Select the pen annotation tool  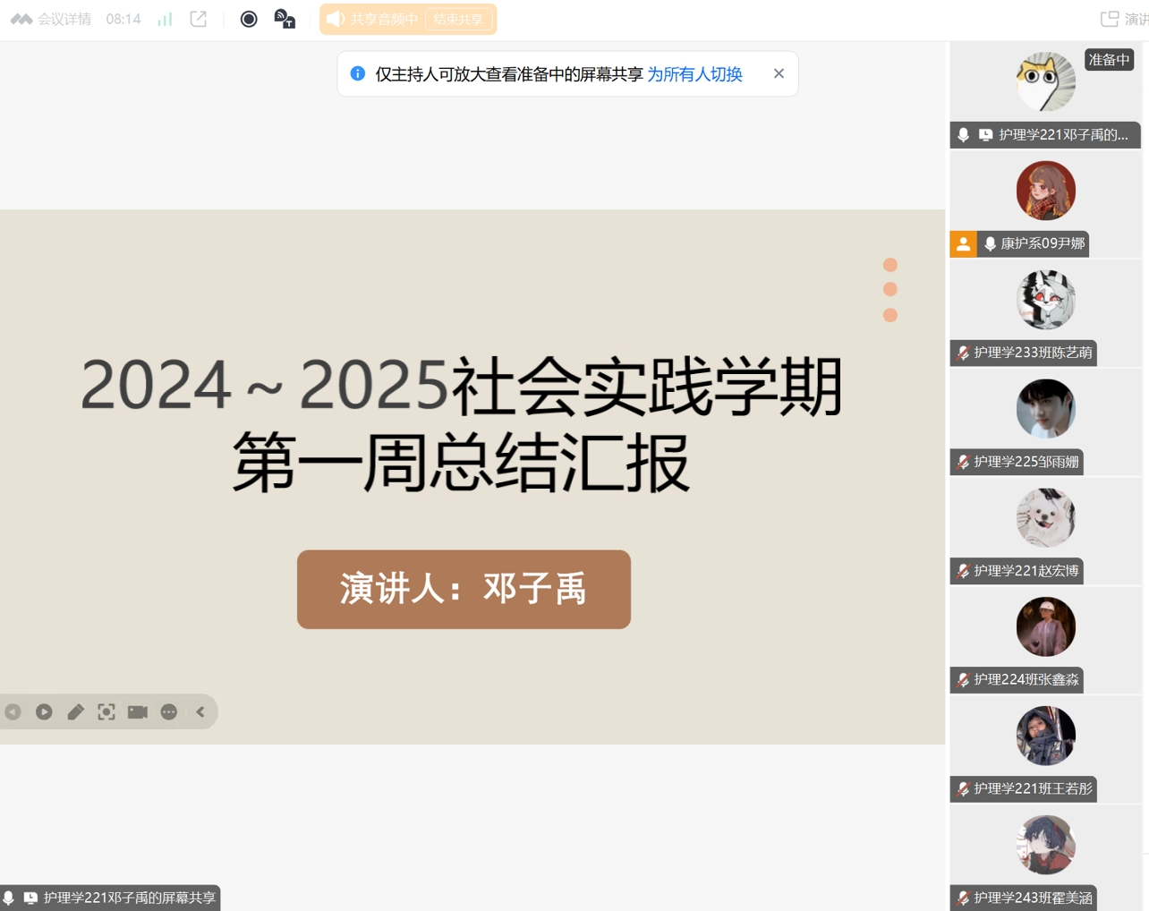(75, 711)
